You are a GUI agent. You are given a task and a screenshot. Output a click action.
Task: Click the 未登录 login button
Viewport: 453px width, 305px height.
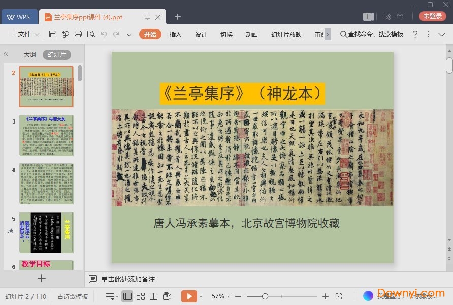pyautogui.click(x=432, y=16)
